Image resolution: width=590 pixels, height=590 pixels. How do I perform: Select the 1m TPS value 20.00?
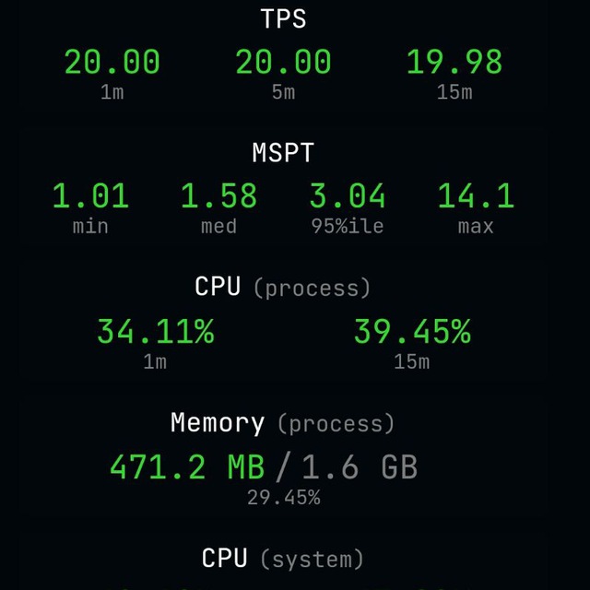[112, 63]
